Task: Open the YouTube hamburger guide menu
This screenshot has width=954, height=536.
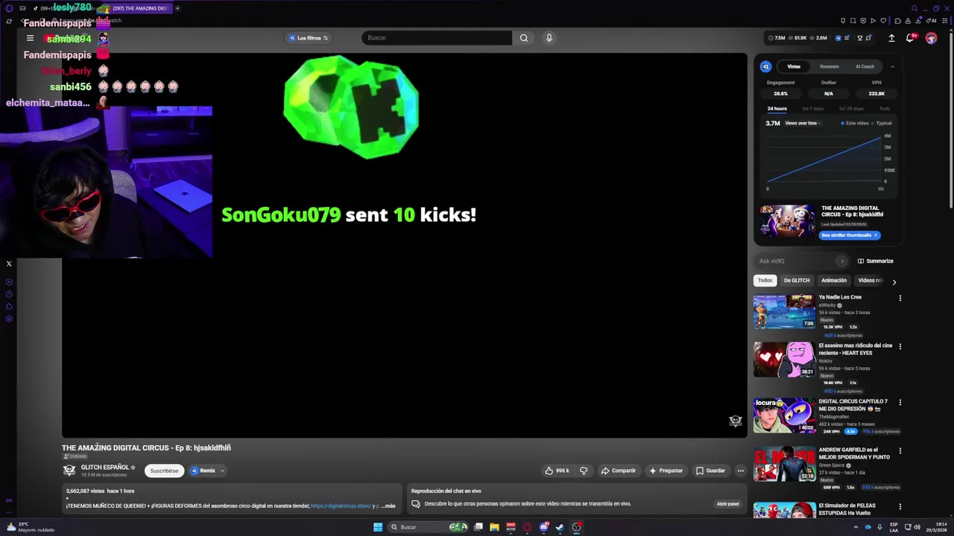Action: [x=30, y=38]
